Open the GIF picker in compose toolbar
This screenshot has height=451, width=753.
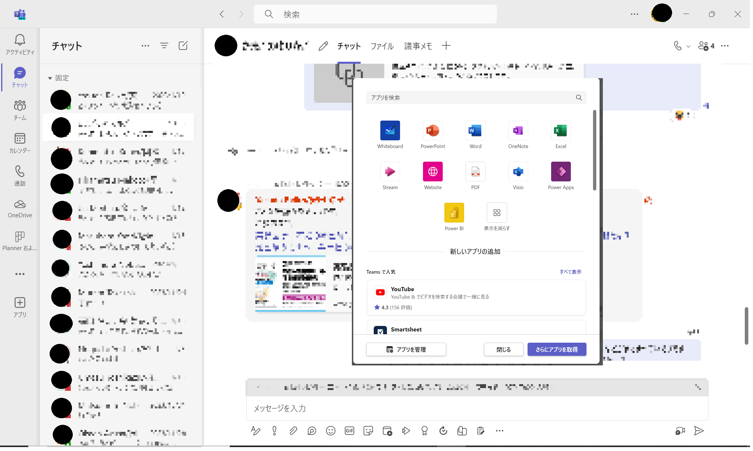[350, 431]
